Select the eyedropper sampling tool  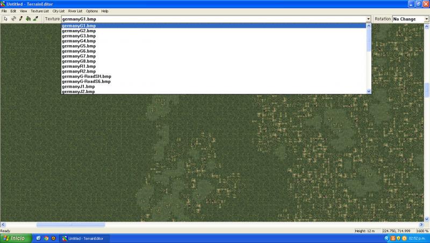click(x=35, y=19)
